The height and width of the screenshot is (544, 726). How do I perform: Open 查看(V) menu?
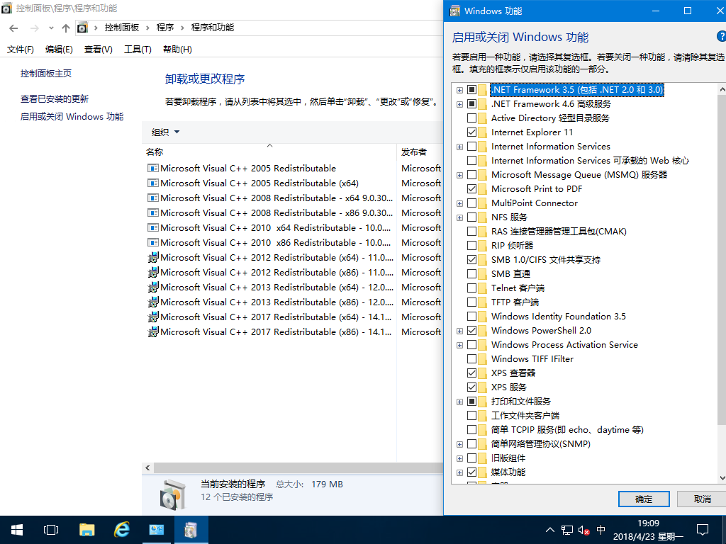pos(98,50)
